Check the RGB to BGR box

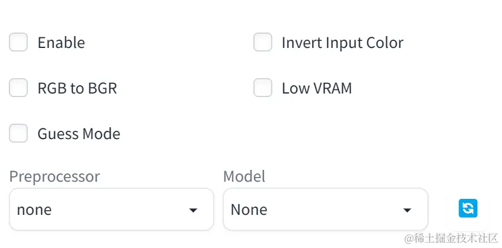click(18, 88)
